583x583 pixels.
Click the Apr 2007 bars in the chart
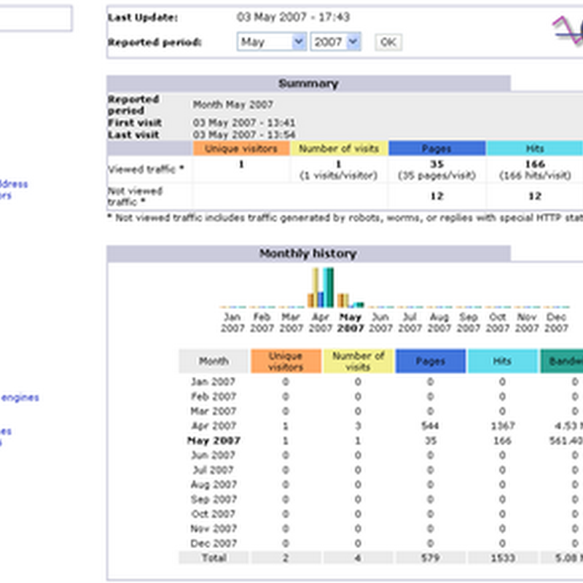coord(321,288)
